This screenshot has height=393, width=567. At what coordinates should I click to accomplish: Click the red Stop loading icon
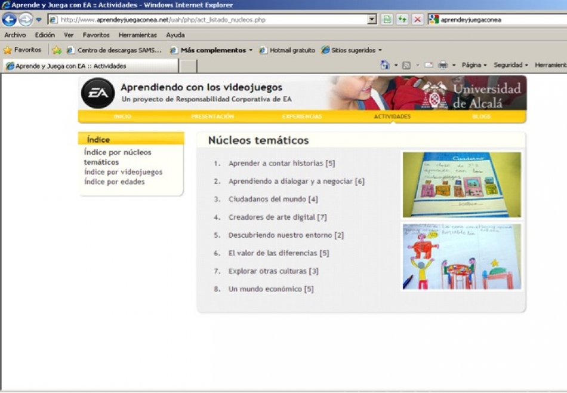(x=417, y=20)
